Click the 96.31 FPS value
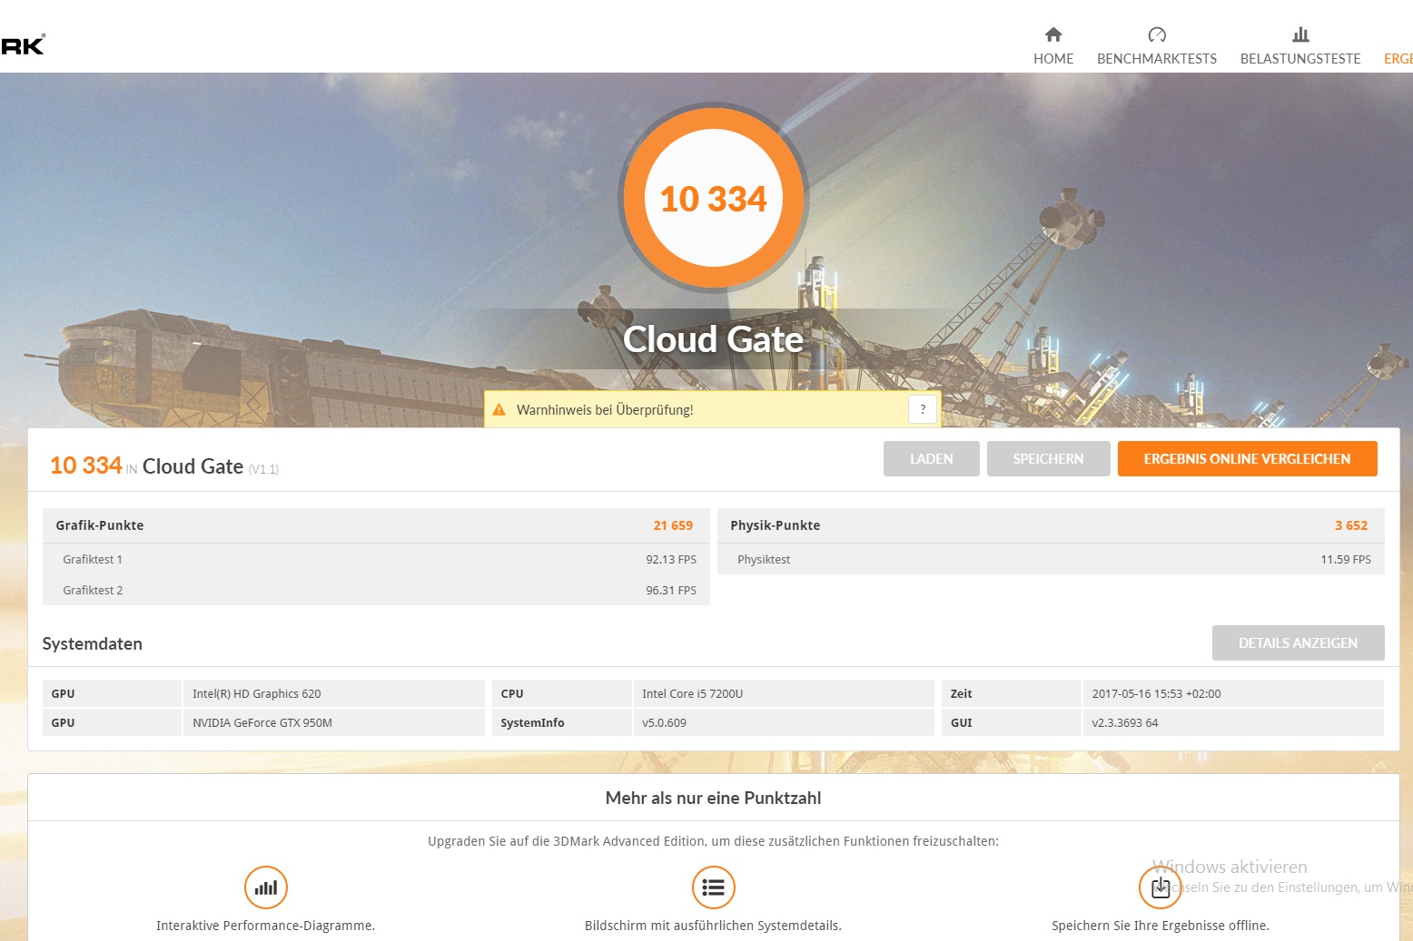1413x941 pixels. click(x=671, y=591)
